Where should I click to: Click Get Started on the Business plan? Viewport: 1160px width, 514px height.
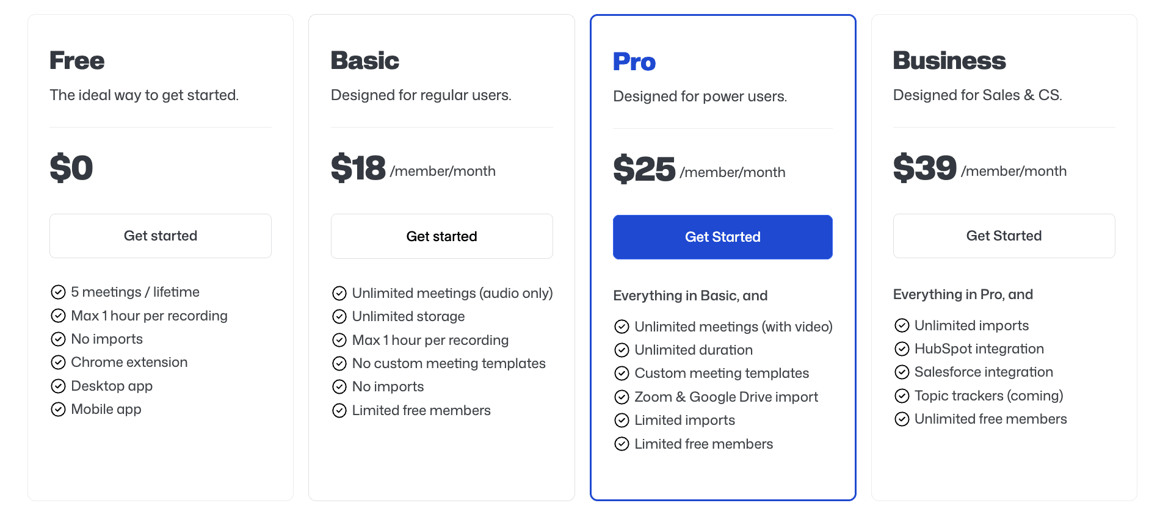1004,236
